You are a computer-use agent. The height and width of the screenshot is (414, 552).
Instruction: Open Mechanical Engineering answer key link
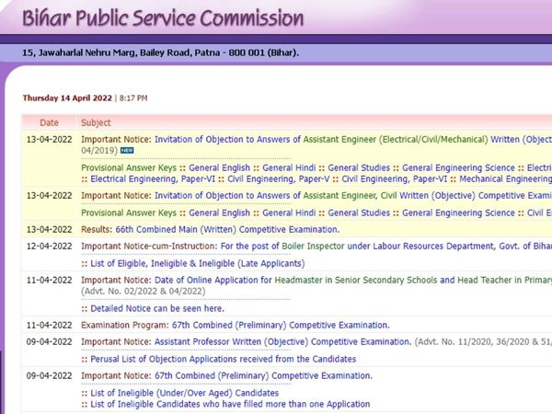point(505,179)
